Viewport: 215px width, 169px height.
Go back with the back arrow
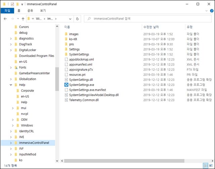[5, 19]
